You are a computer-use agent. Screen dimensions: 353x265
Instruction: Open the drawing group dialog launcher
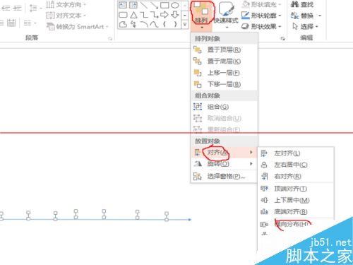[x=282, y=38]
